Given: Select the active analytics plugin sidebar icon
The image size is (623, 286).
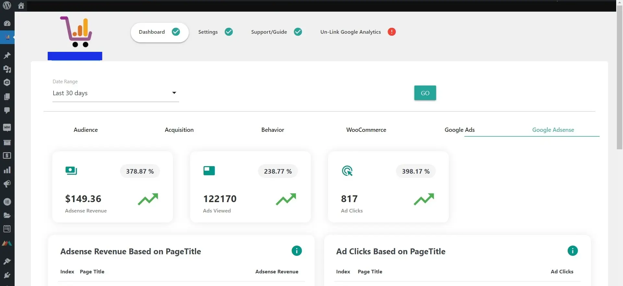Looking at the screenshot, I should [x=7, y=38].
